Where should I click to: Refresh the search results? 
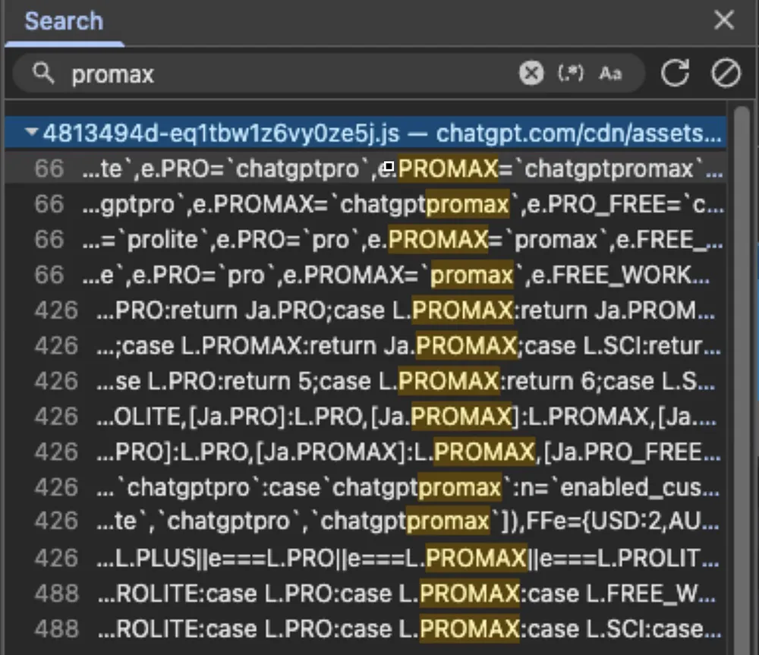click(x=675, y=74)
